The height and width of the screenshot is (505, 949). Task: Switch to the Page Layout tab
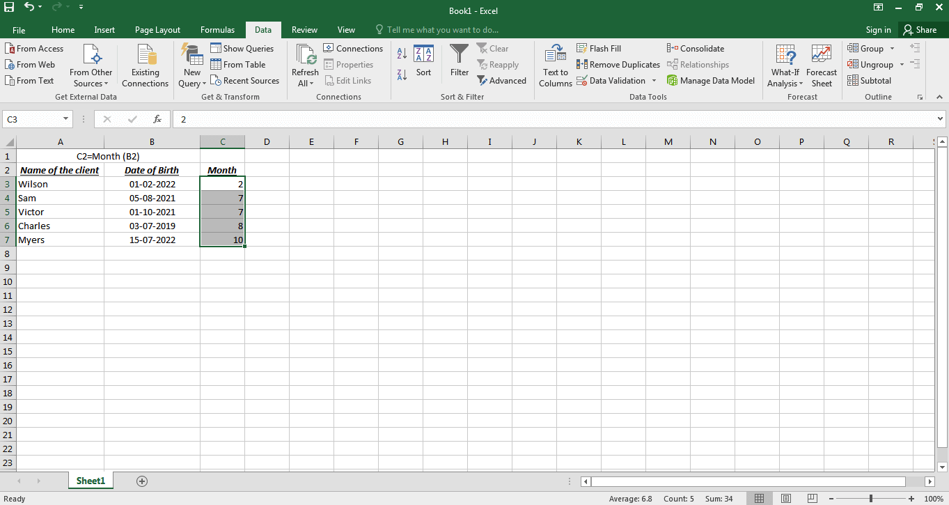point(157,30)
